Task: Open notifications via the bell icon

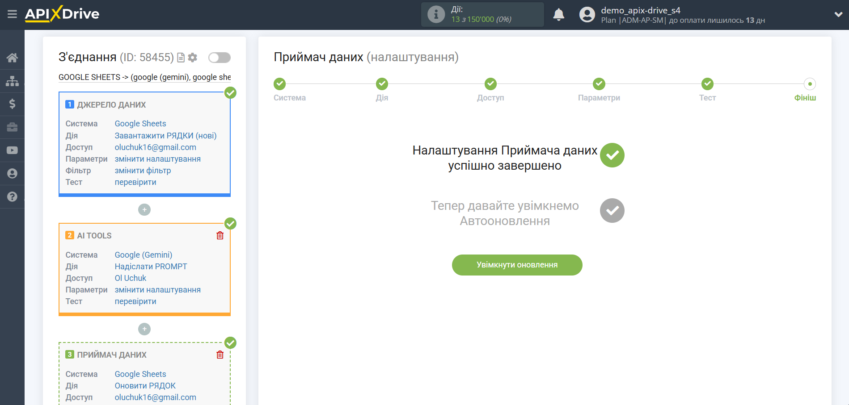Action: (558, 14)
